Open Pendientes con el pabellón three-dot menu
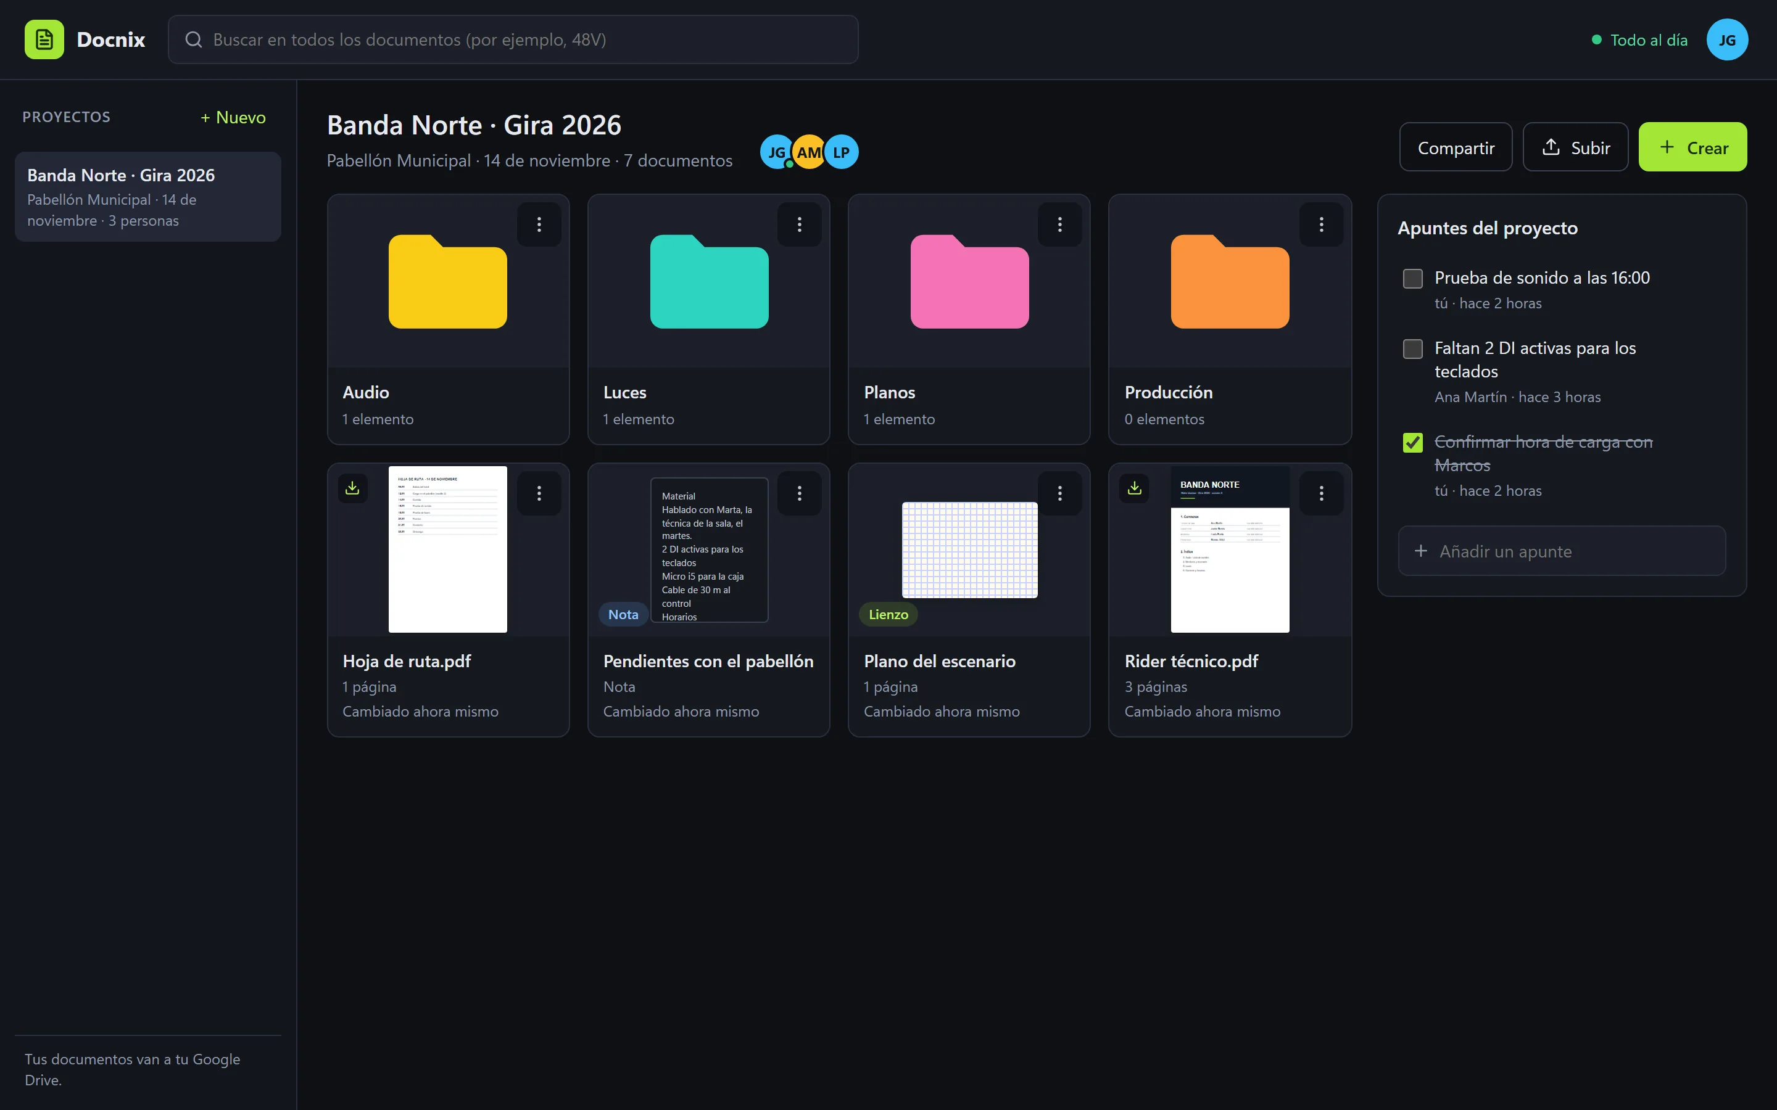1777x1110 pixels. click(x=800, y=493)
